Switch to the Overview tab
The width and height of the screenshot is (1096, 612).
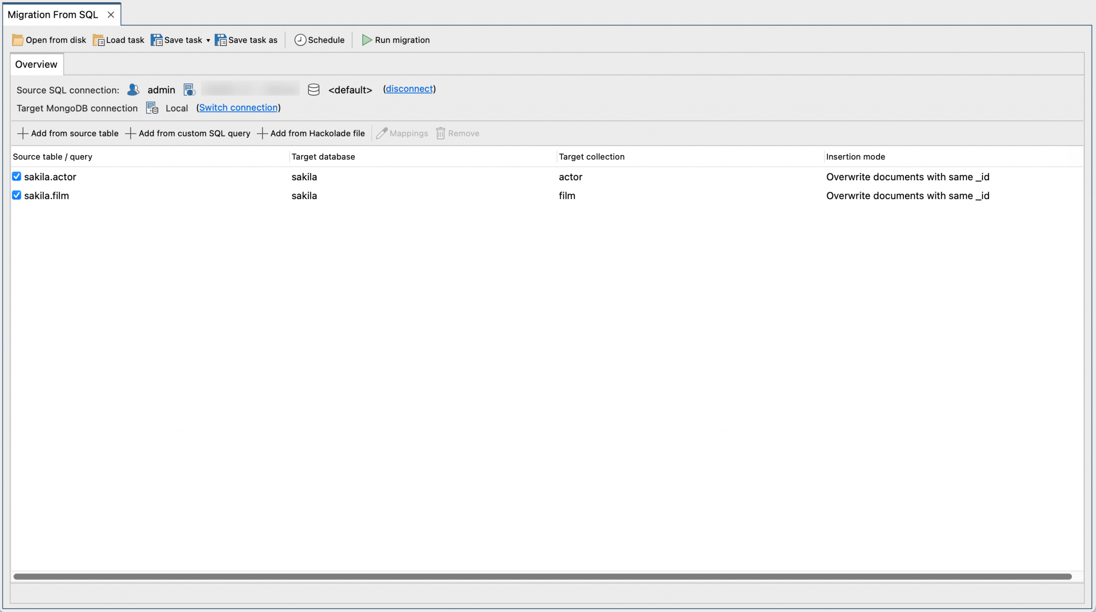pos(36,64)
